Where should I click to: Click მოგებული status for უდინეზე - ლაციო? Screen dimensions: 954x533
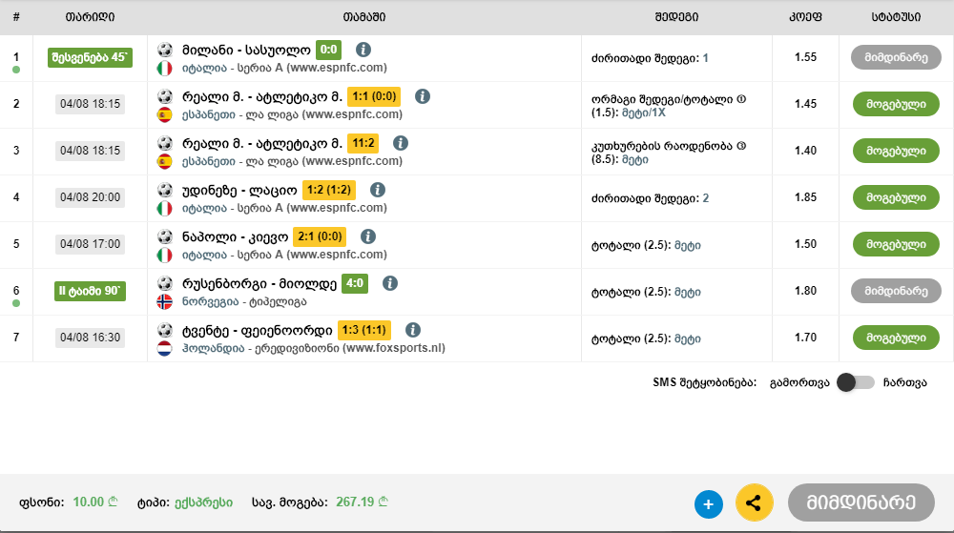(896, 198)
